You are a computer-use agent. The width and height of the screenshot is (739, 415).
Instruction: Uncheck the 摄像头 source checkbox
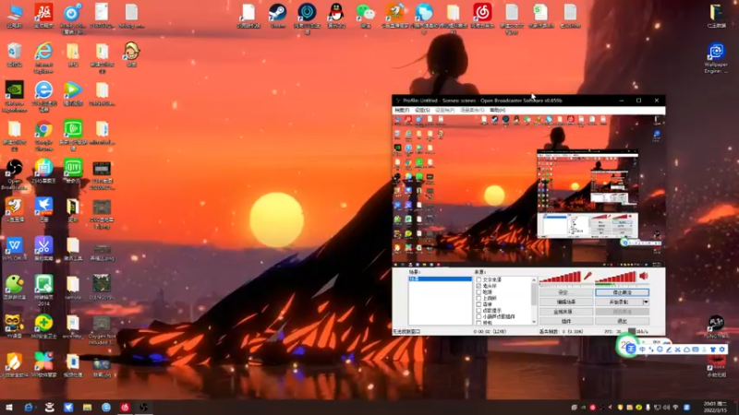tap(479, 286)
